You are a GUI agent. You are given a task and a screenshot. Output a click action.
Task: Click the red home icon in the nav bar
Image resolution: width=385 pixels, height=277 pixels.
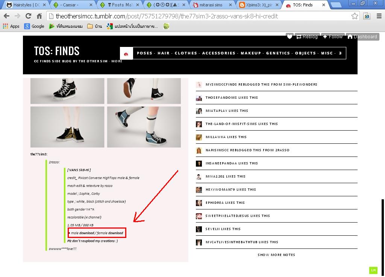click(x=126, y=53)
